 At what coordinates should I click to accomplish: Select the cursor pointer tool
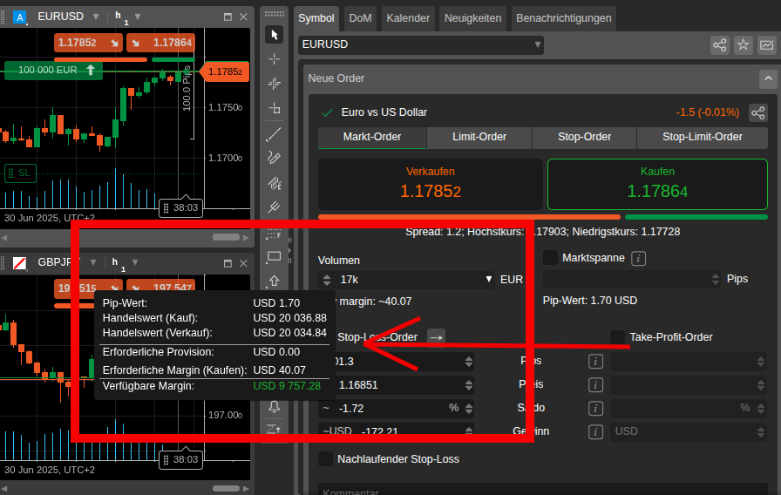274,35
